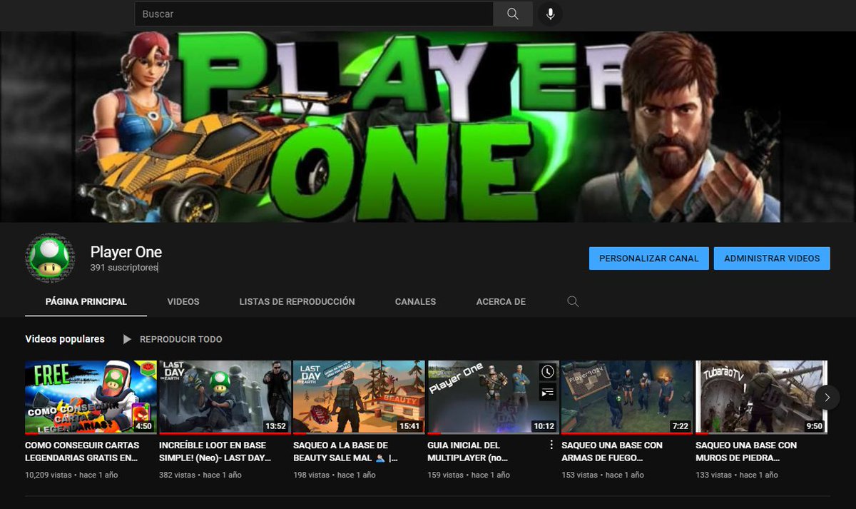Click the Player One mushroom avatar

tap(49, 258)
